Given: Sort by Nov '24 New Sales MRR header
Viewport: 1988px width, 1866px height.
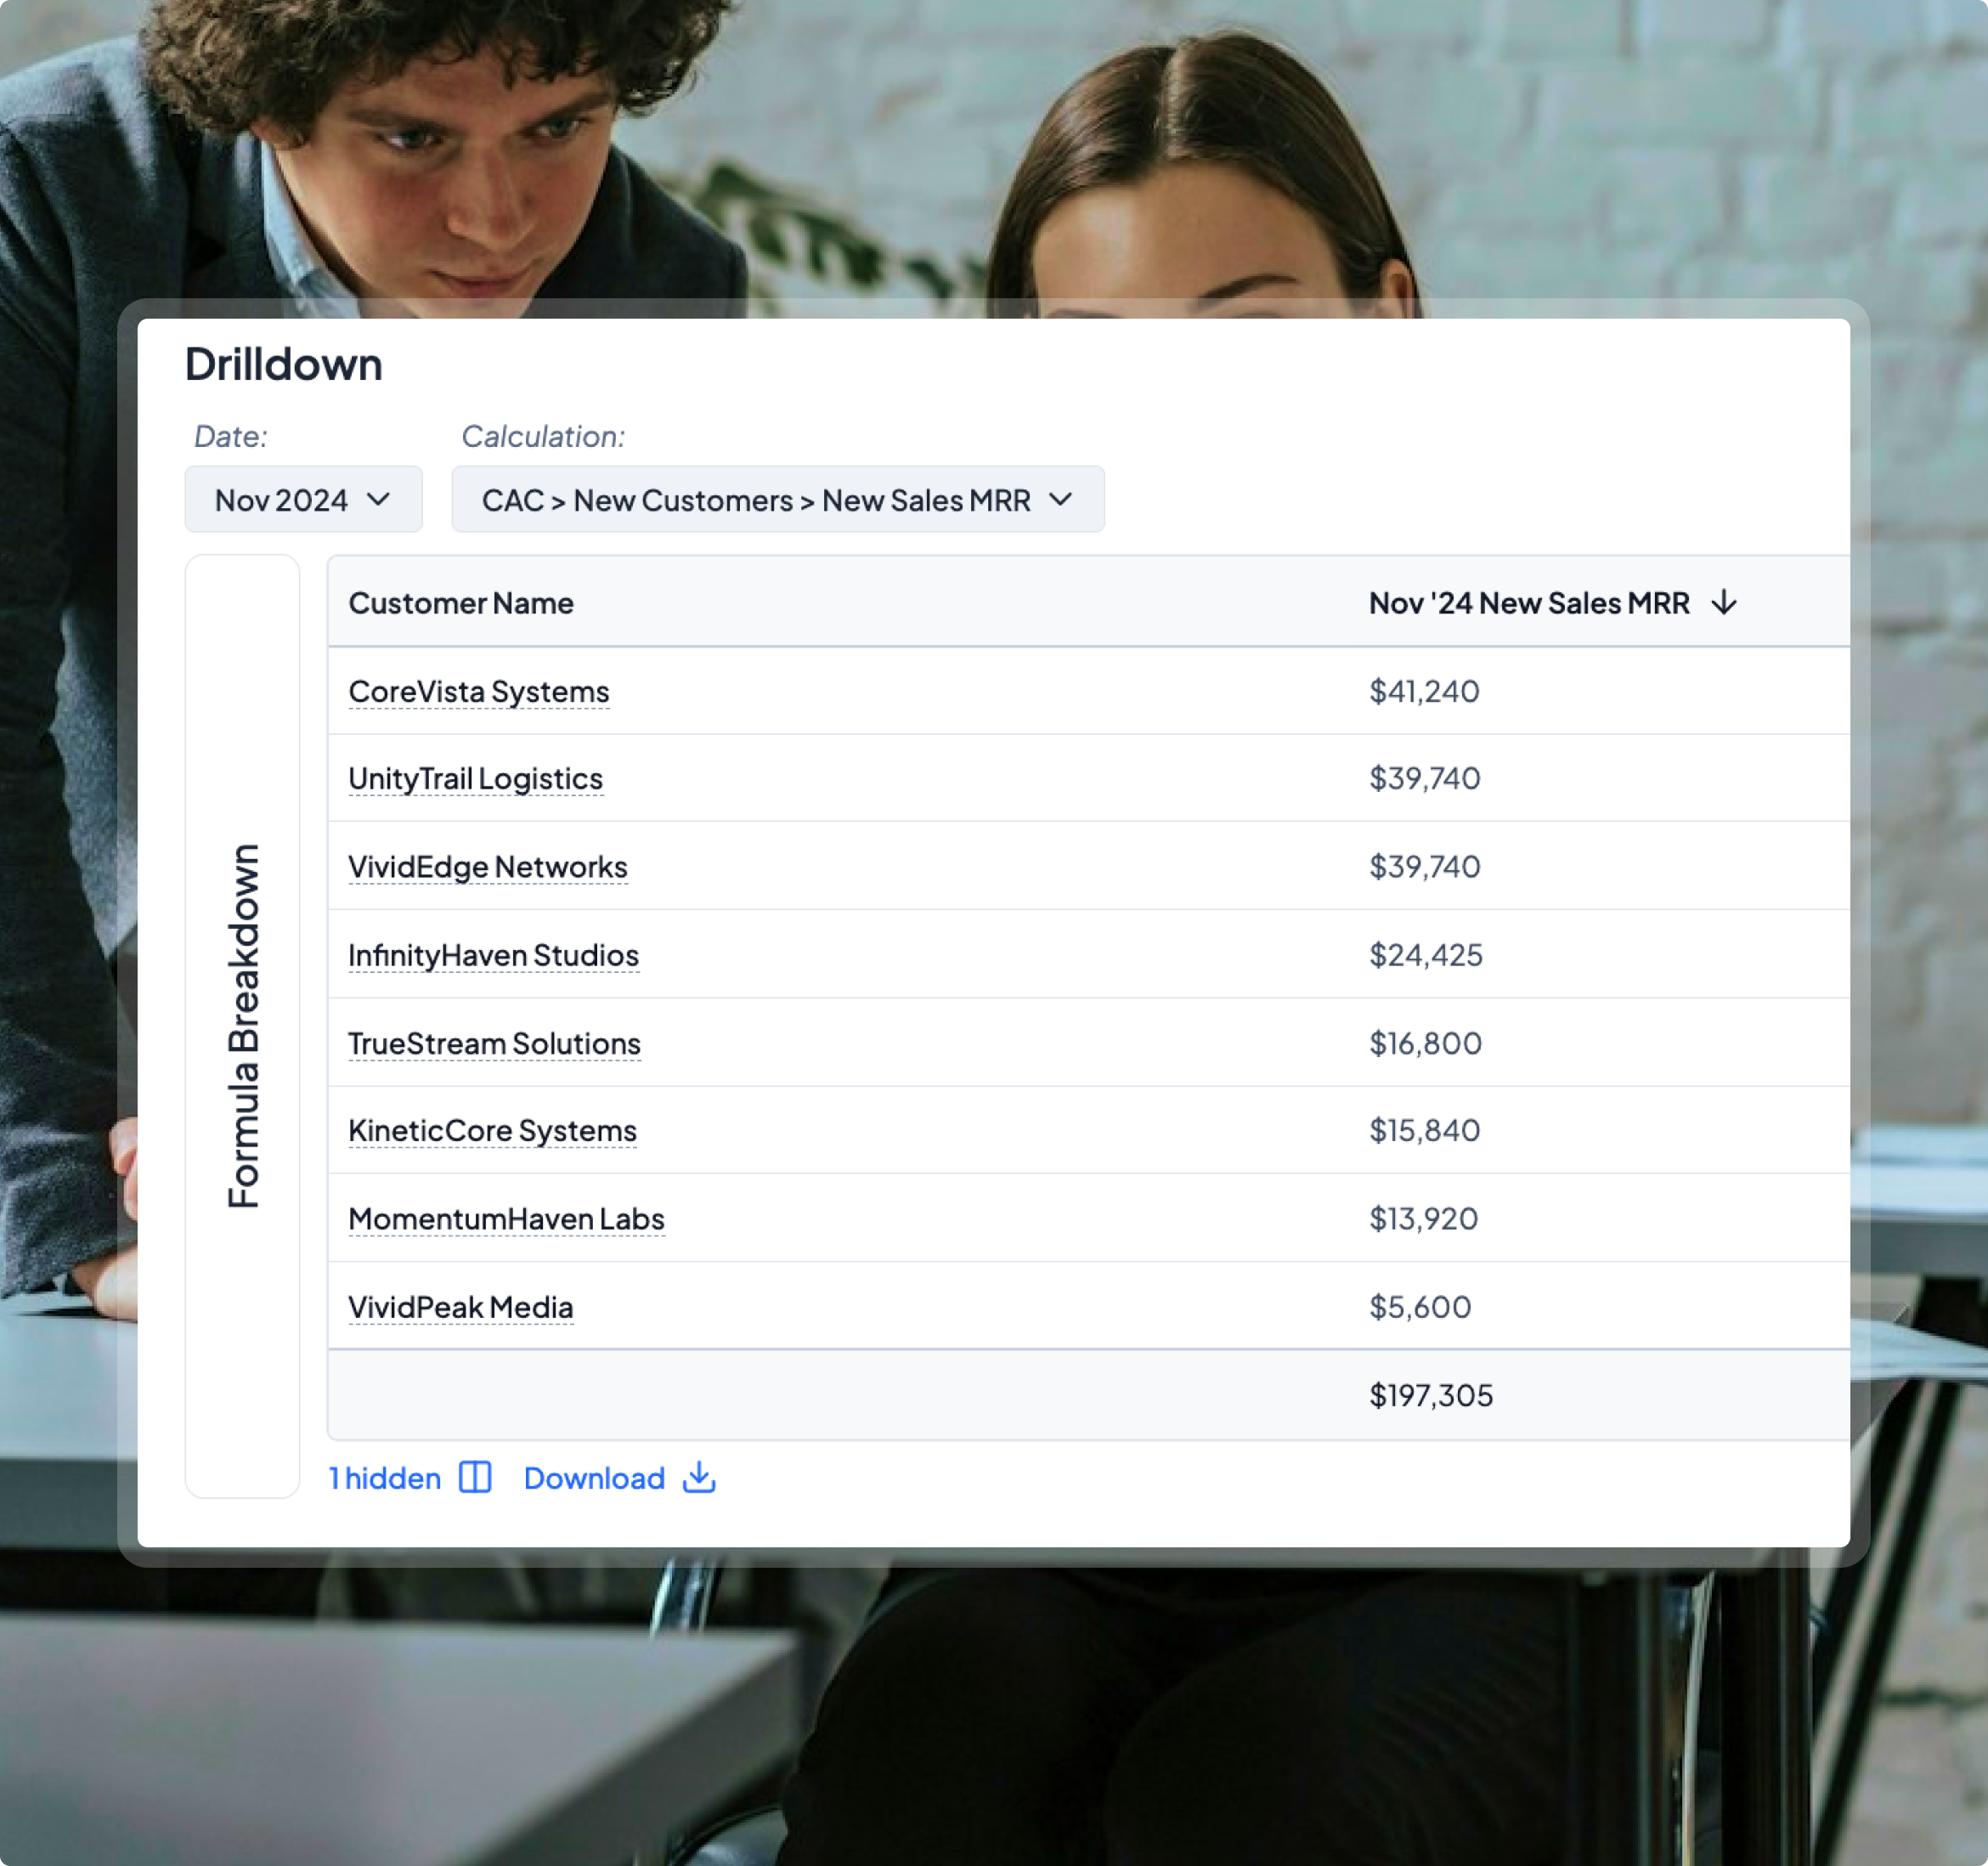Looking at the screenshot, I should click(x=1528, y=603).
